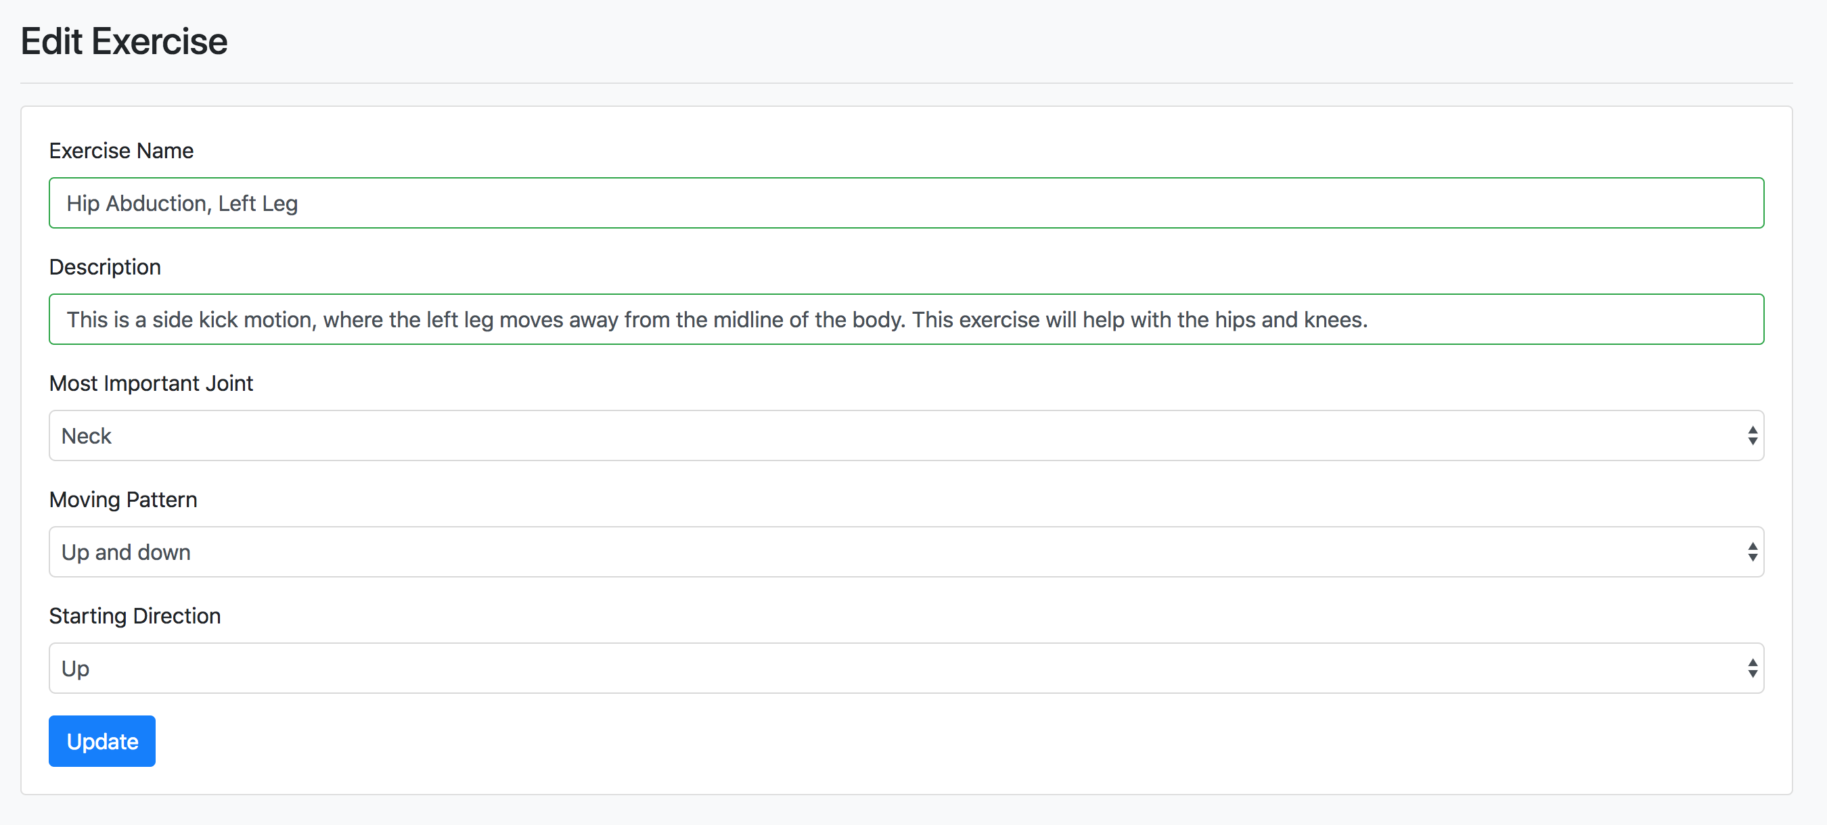Click the Moving Pattern label
This screenshot has height=825, width=1827.
tap(122, 499)
